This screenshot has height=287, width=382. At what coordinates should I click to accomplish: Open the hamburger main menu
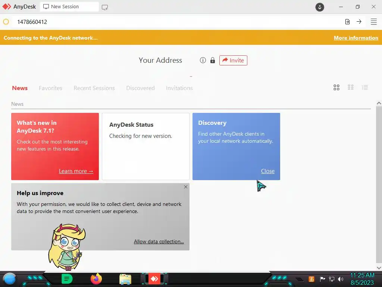[x=374, y=22]
